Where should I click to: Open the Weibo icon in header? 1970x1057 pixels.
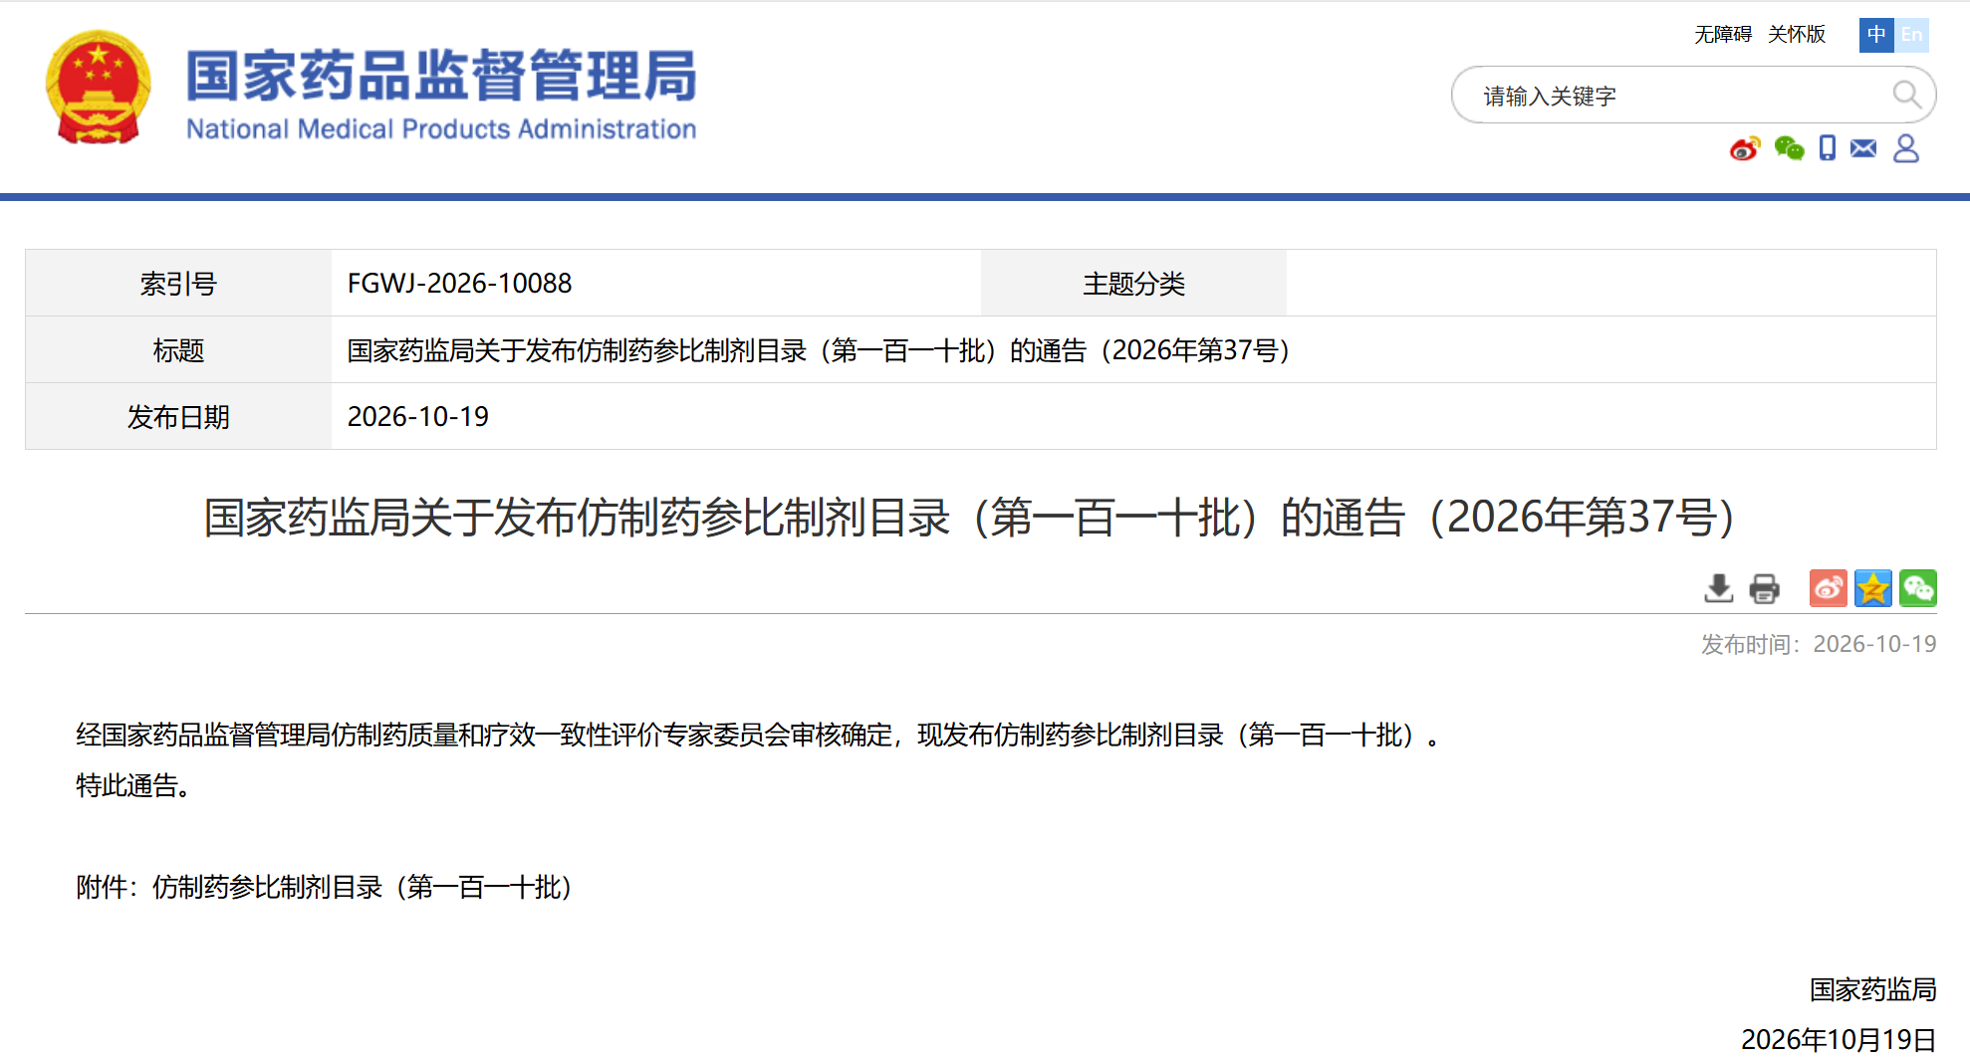click(1745, 148)
